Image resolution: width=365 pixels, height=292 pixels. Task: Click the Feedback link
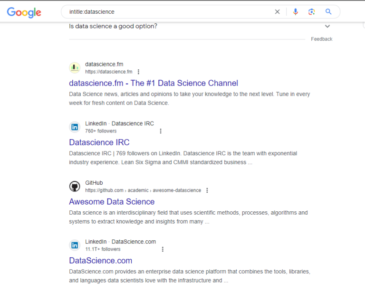[321, 39]
